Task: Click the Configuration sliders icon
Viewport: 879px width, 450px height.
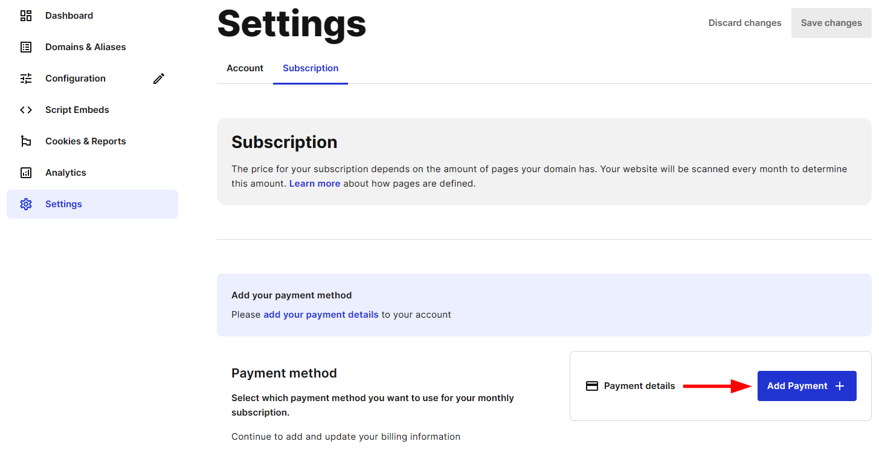Action: point(25,78)
